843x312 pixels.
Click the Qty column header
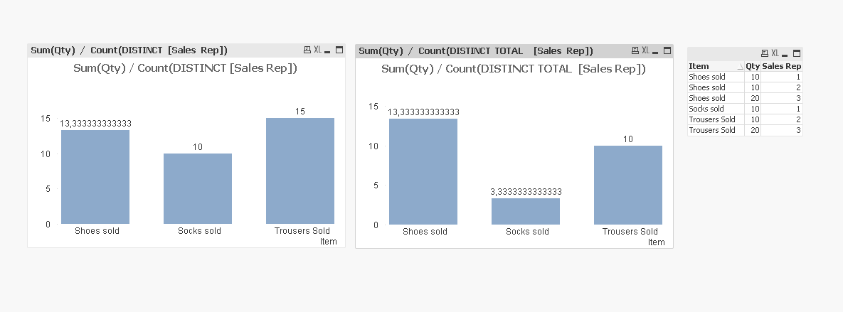coord(752,66)
